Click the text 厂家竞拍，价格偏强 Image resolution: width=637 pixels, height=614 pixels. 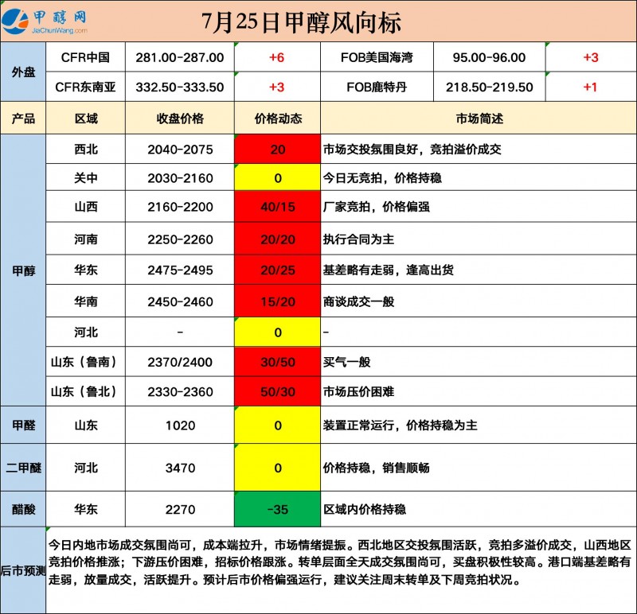coord(376,207)
